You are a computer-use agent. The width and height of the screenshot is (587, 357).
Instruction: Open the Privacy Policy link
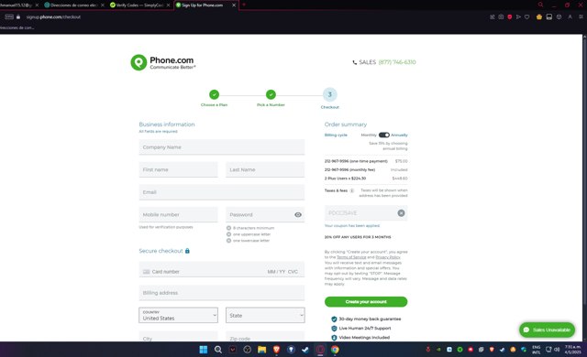pos(388,257)
